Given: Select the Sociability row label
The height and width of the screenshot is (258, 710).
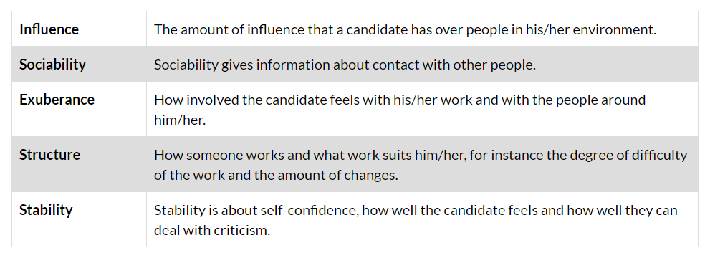Looking at the screenshot, I should (52, 64).
